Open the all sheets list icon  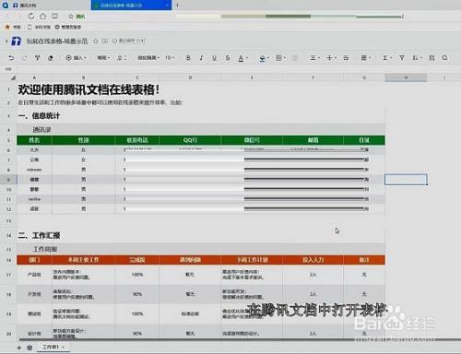[30, 348]
